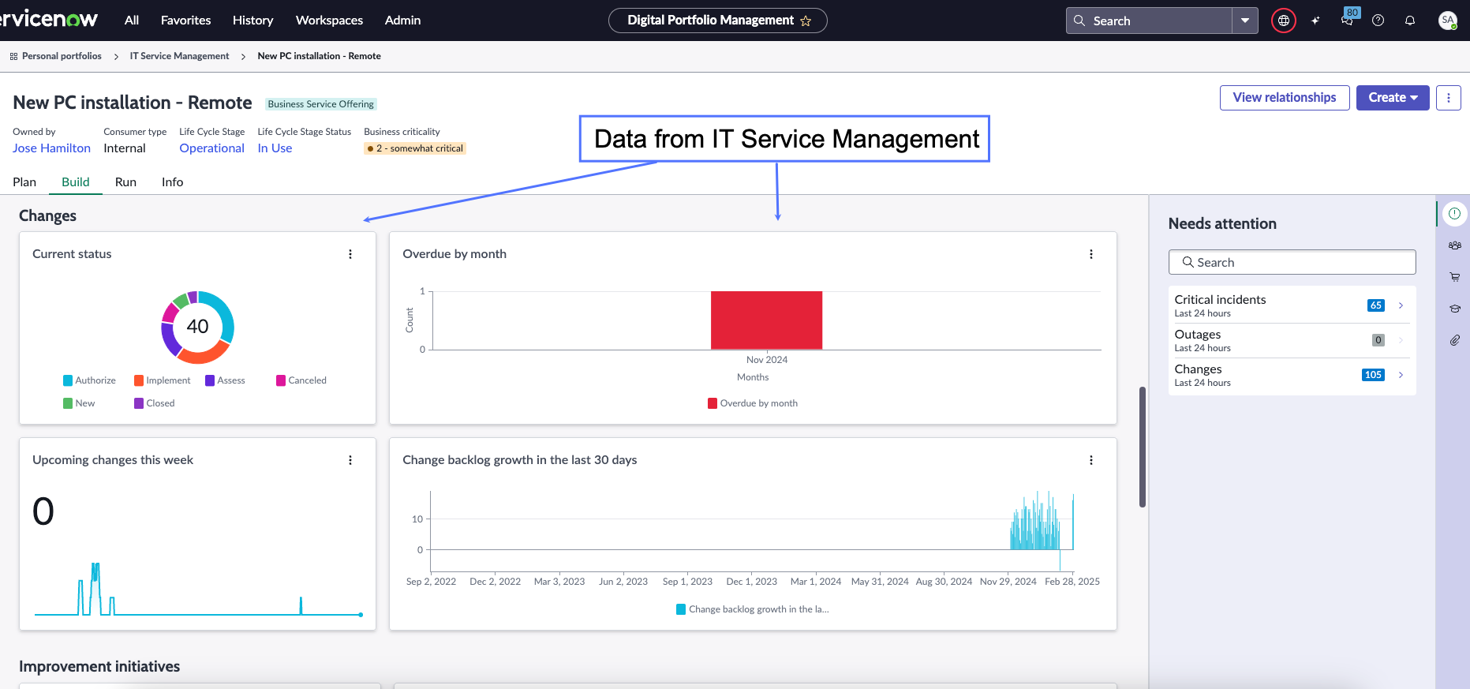Image resolution: width=1470 pixels, height=689 pixels.
Task: Open the attachments paperclip sidebar icon
Action: [x=1454, y=340]
